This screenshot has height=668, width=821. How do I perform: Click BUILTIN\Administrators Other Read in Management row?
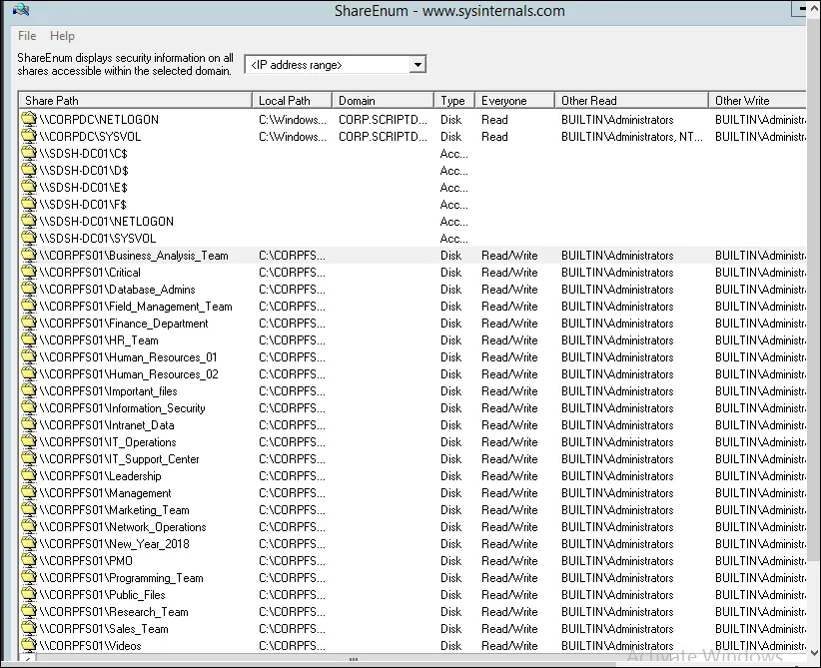click(x=617, y=492)
